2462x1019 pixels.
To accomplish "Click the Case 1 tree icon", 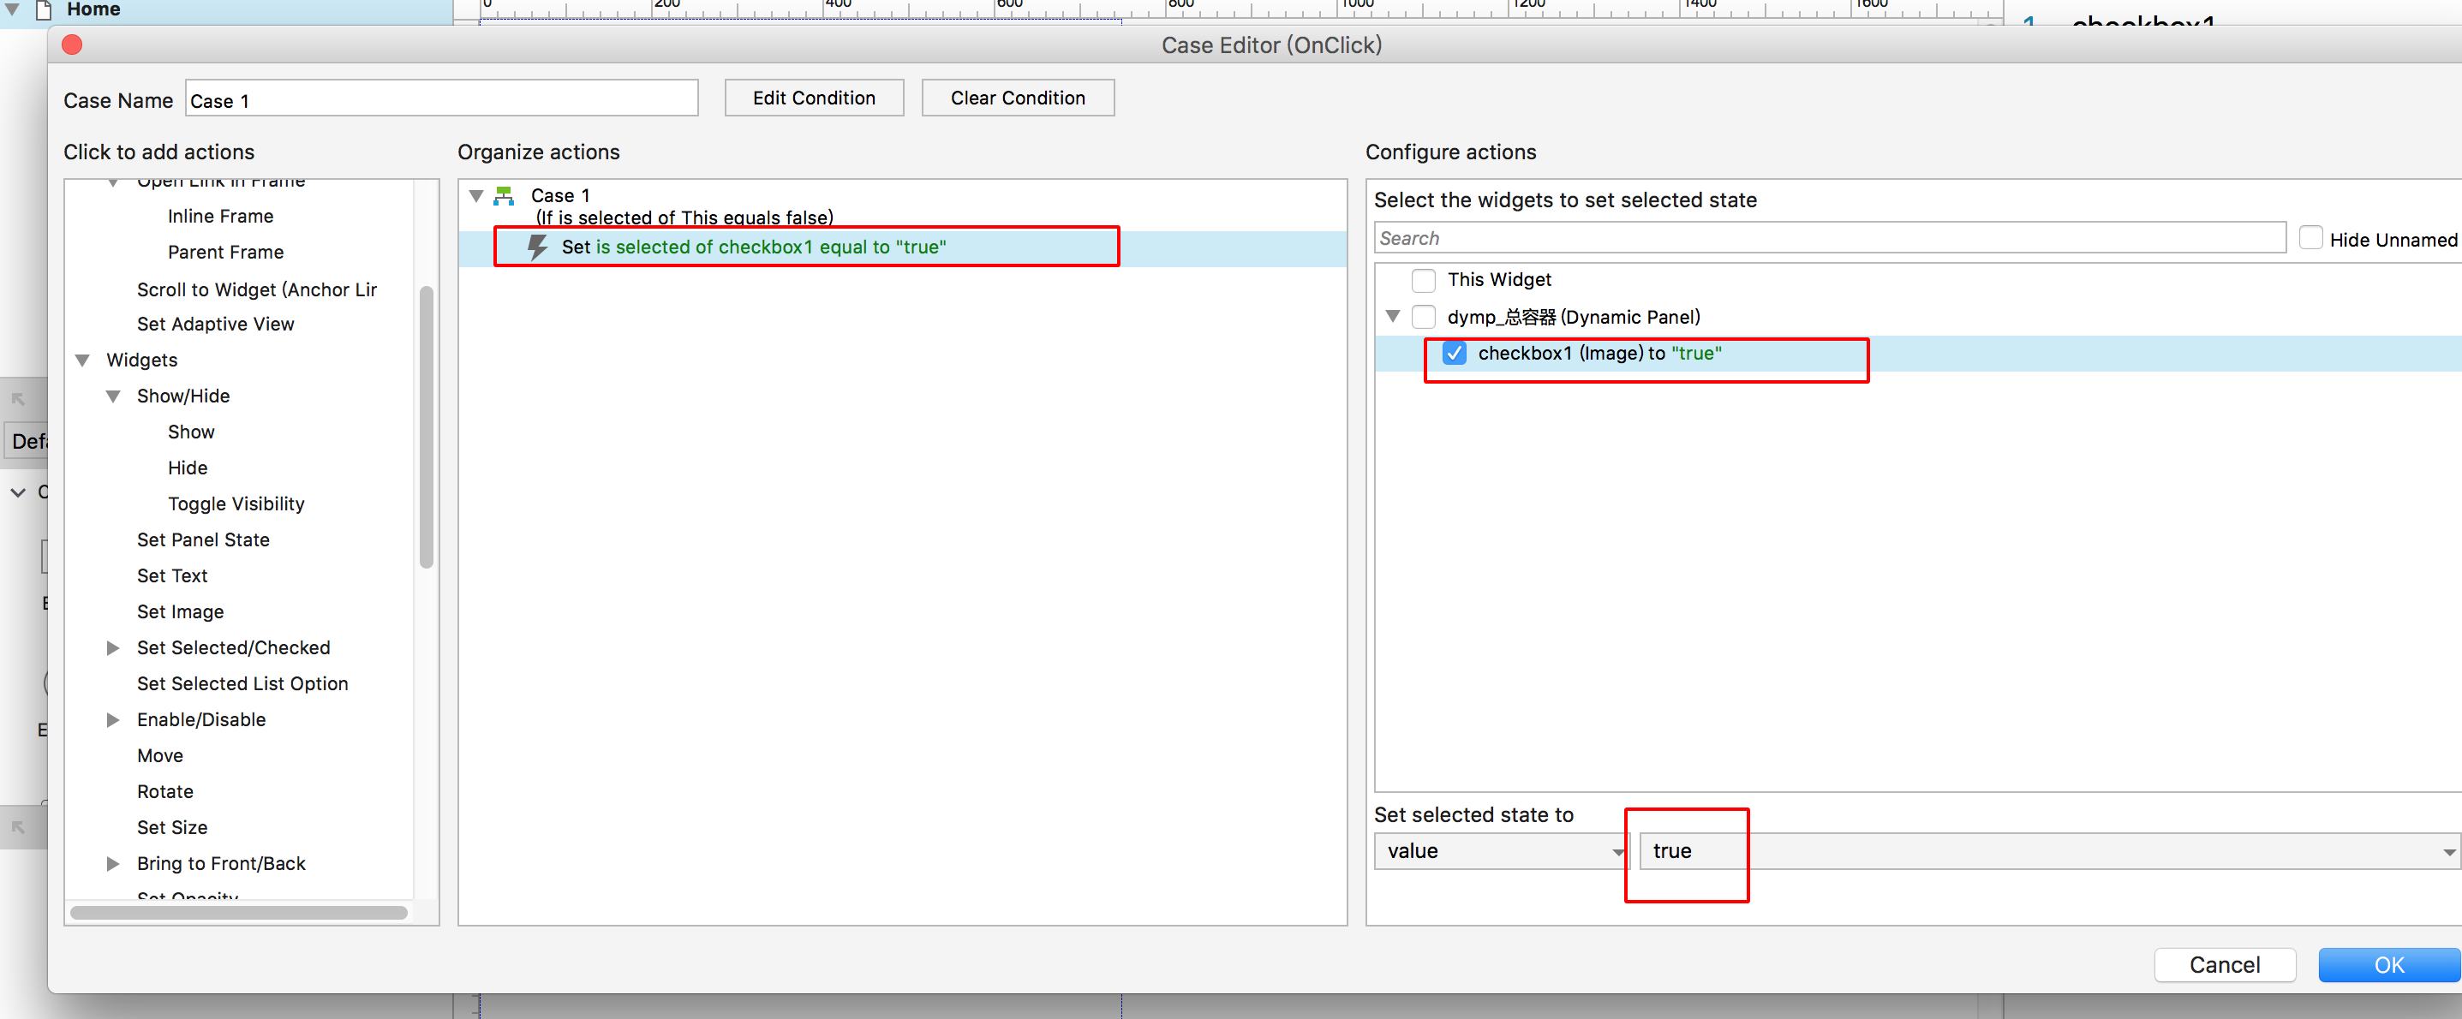I will [x=504, y=196].
